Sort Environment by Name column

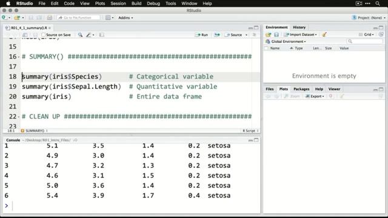[275, 48]
